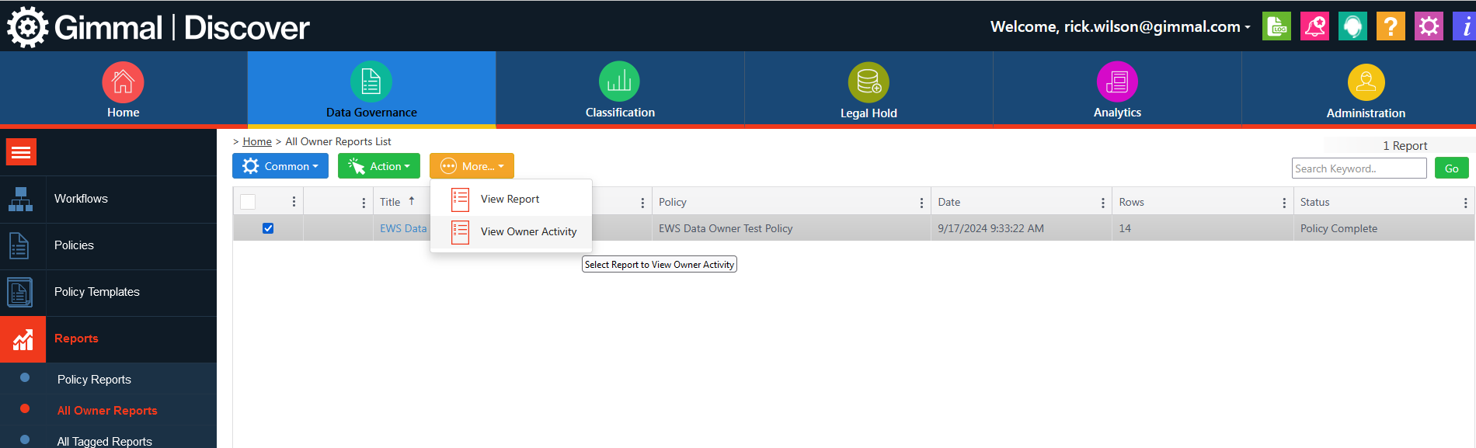The height and width of the screenshot is (448, 1476).
Task: Open Policy Reports in the sidebar
Action: click(x=94, y=380)
